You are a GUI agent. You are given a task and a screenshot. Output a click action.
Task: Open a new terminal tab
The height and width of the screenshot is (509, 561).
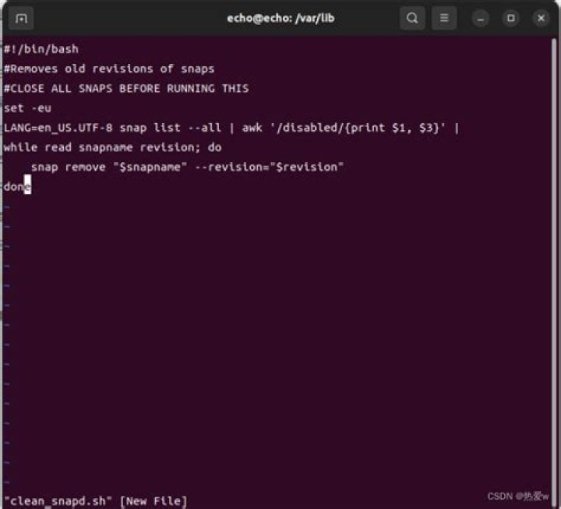(x=21, y=18)
